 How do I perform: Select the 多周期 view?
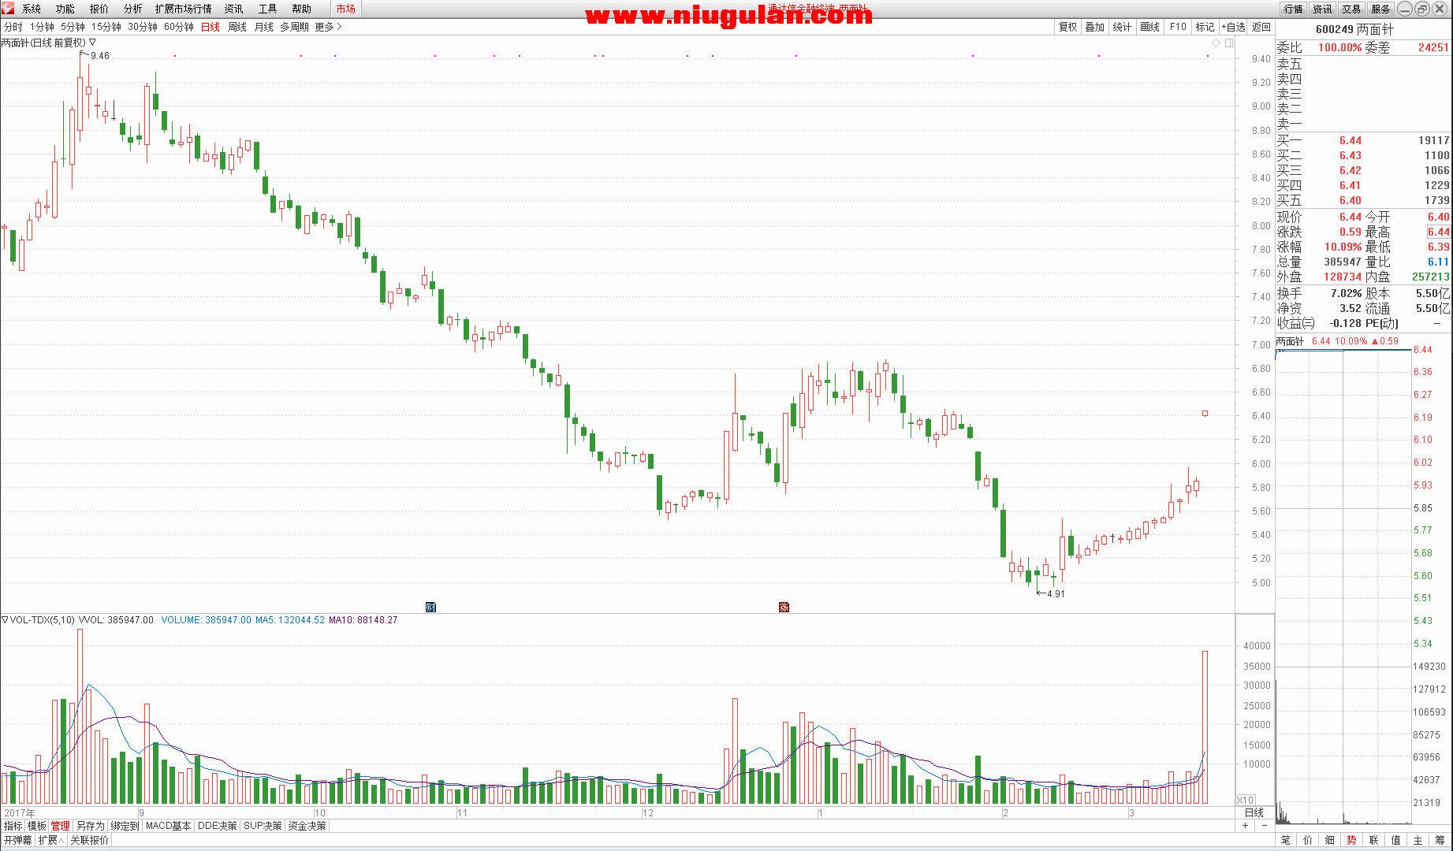pyautogui.click(x=295, y=27)
